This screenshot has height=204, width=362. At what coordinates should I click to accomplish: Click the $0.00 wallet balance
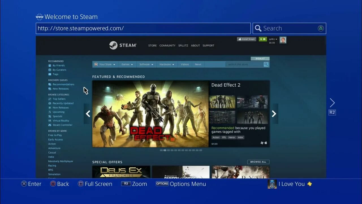tap(272, 43)
